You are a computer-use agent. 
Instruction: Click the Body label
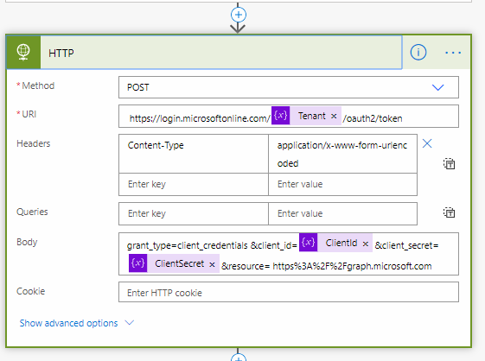coord(27,242)
